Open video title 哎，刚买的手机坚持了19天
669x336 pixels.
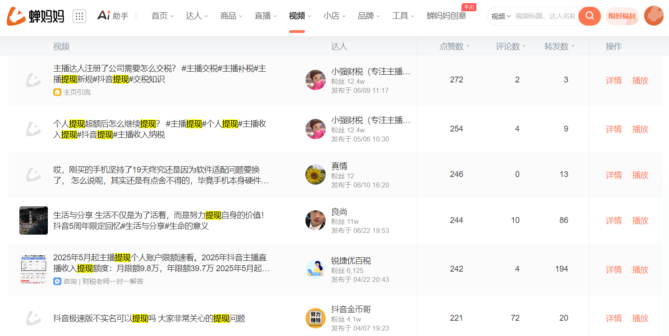[161, 175]
